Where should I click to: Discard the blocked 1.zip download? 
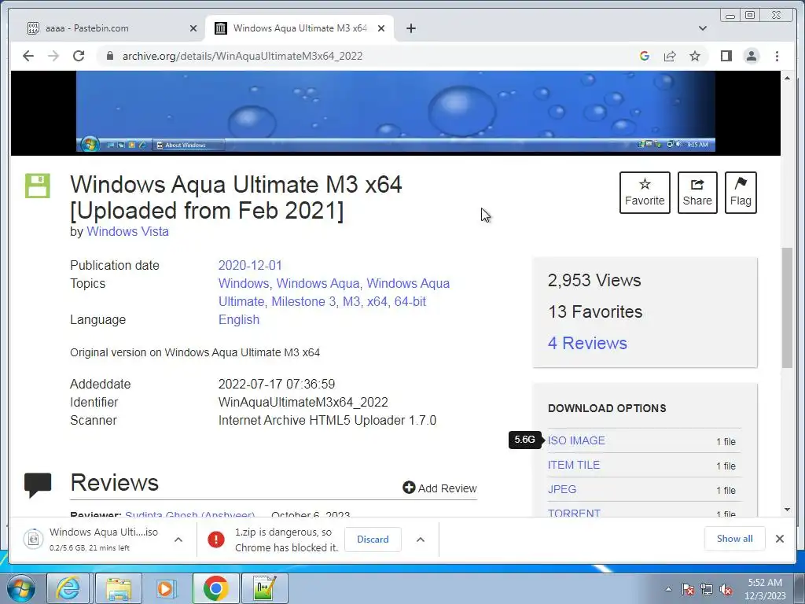coord(373,540)
